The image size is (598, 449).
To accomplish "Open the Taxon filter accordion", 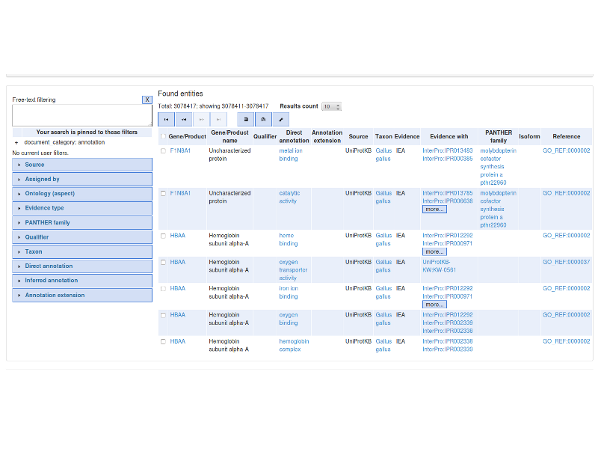I will pyautogui.click(x=82, y=251).
